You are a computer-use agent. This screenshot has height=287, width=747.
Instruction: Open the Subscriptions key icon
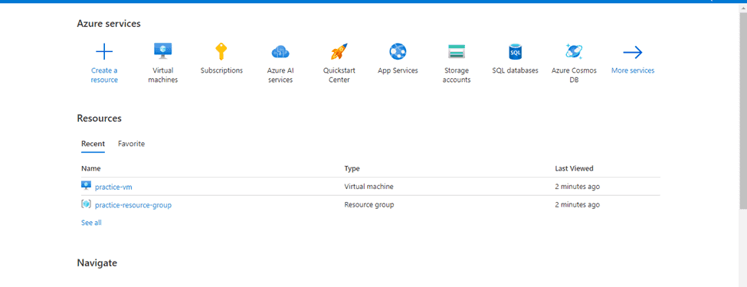221,51
